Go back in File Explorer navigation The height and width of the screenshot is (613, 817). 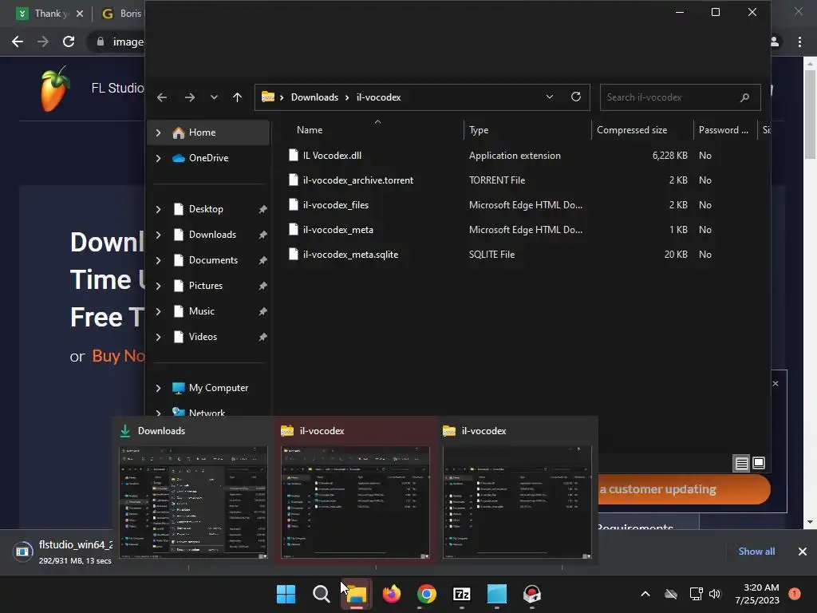[x=162, y=97]
